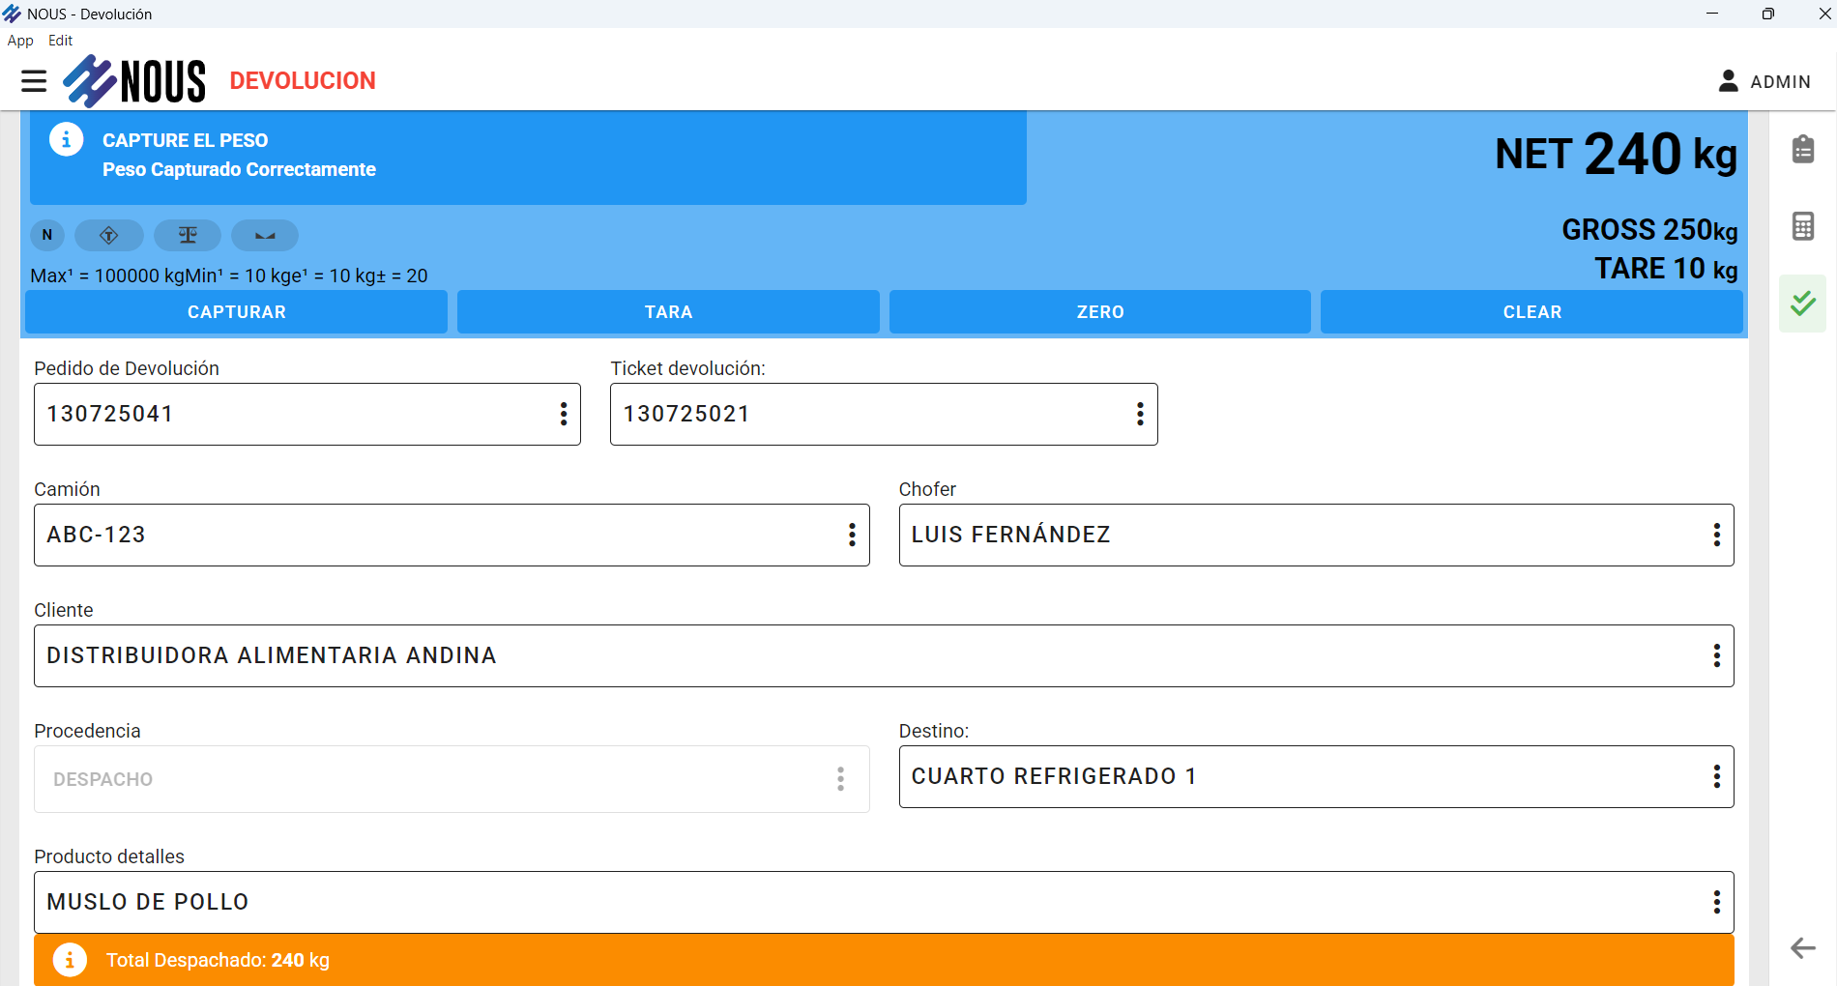Open the hamburger navigation menu

click(34, 81)
